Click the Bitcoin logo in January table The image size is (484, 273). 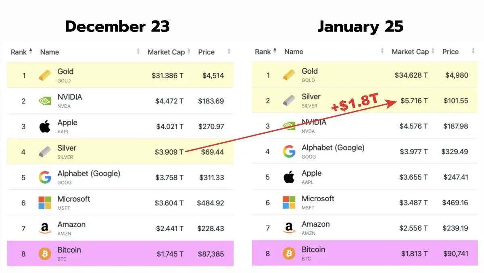289,254
